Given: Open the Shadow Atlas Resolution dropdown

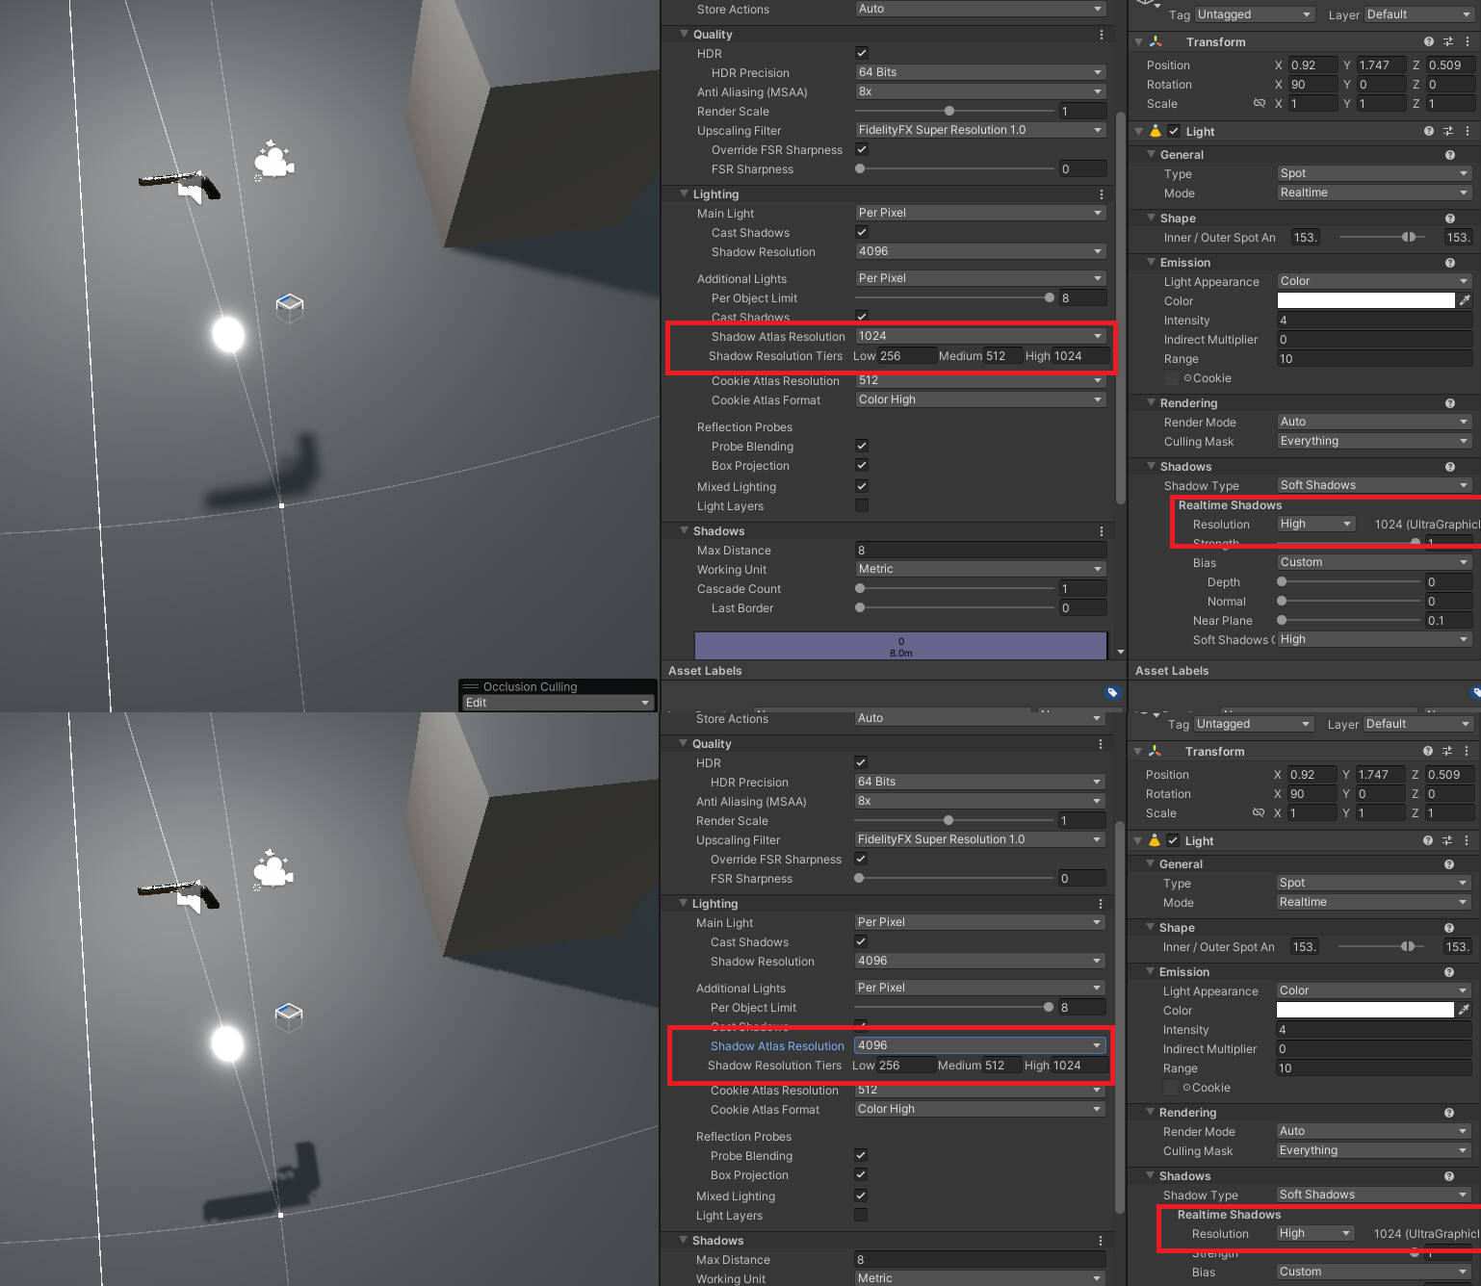Looking at the screenshot, I should click(x=978, y=335).
